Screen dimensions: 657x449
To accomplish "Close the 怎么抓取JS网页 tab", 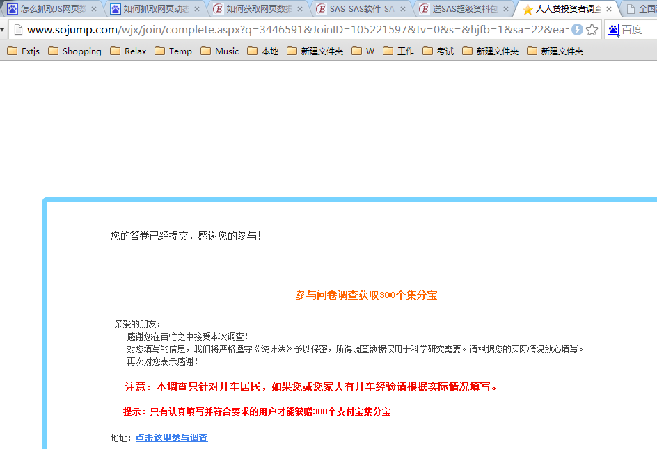I will point(94,9).
